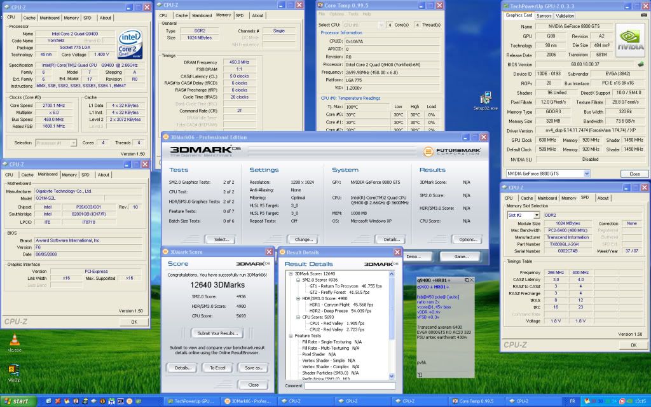This screenshot has height=407, width=651.
Task: Click the Futuremark Corporation logo
Action: tap(453, 151)
